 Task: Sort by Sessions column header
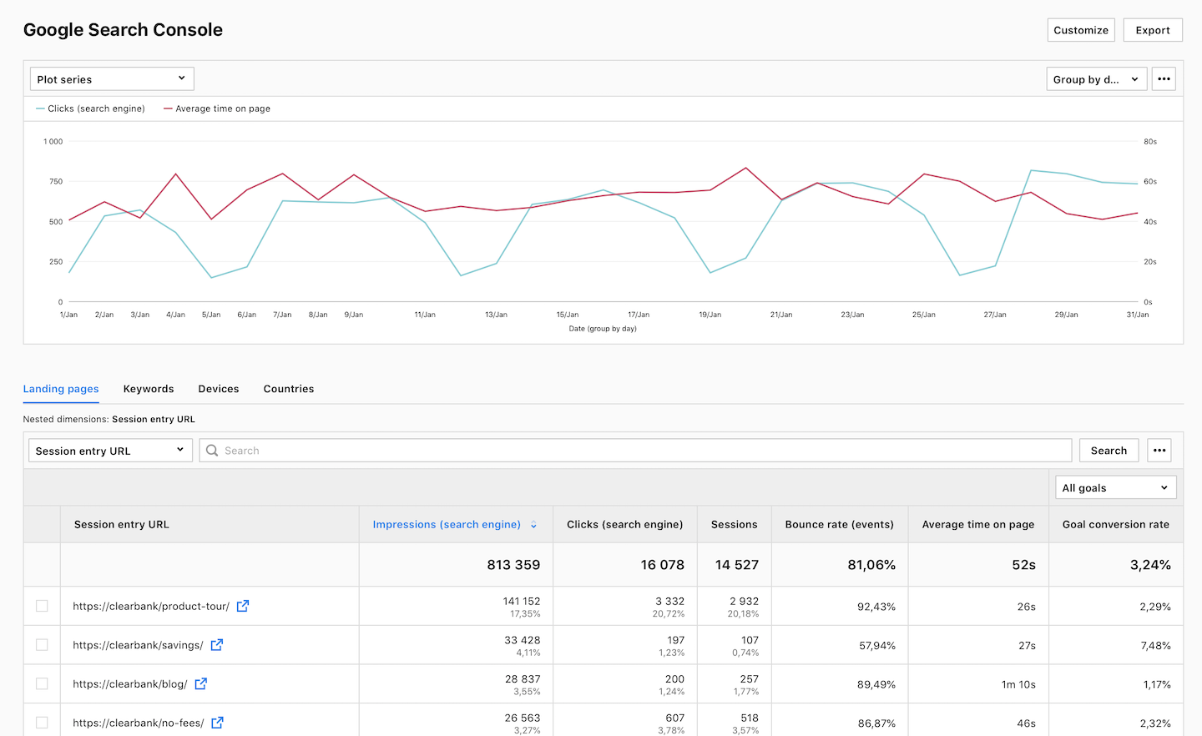[x=735, y=525]
